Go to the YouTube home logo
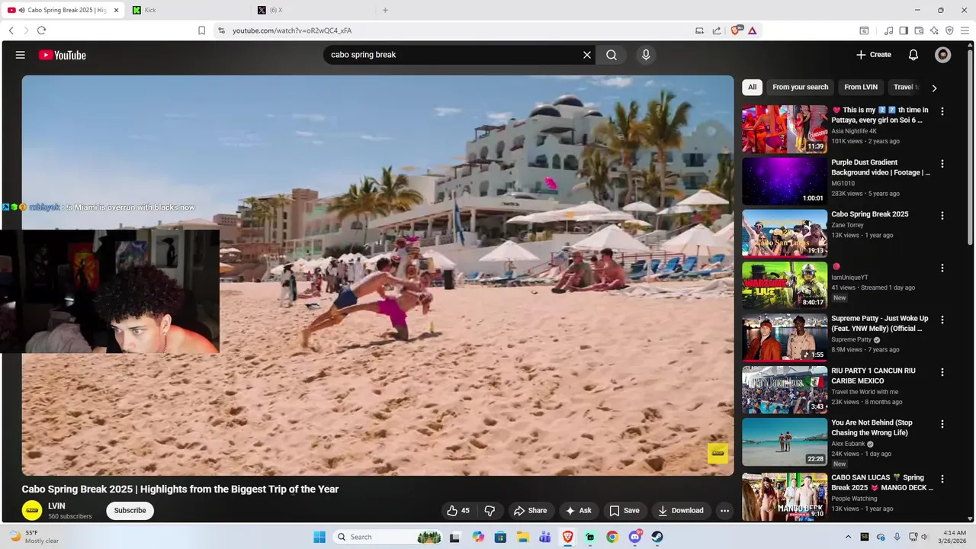Screen dimensions: 976x549 [x=63, y=55]
